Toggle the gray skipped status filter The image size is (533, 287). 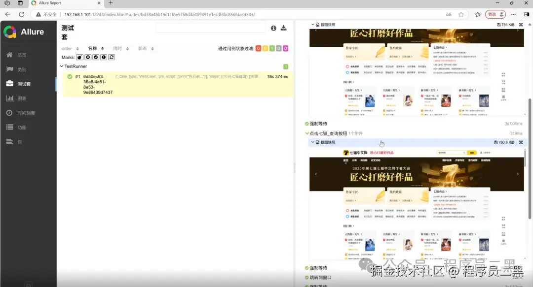tap(279, 49)
